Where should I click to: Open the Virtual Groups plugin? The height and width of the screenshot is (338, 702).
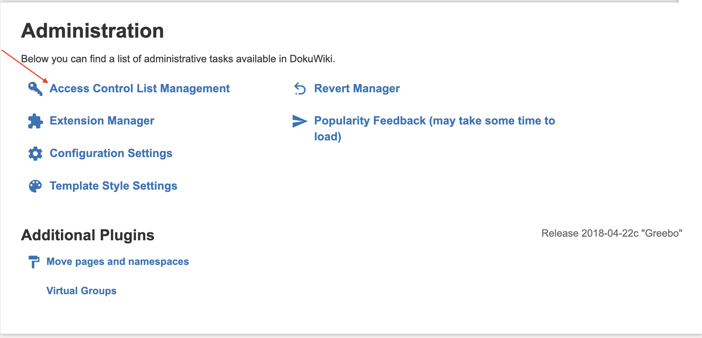(x=81, y=291)
